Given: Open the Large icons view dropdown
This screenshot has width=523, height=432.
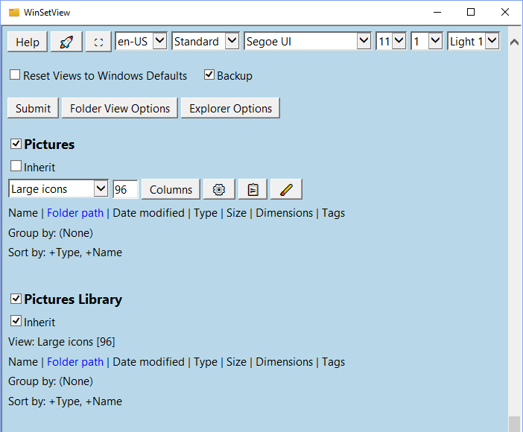Looking at the screenshot, I should pyautogui.click(x=58, y=188).
